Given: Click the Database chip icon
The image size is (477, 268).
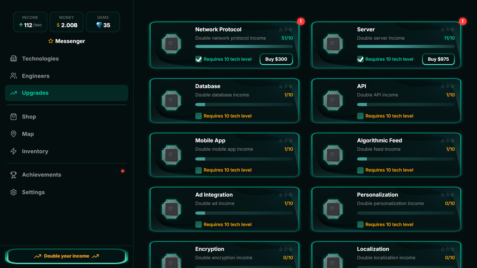Looking at the screenshot, I should point(171,100).
